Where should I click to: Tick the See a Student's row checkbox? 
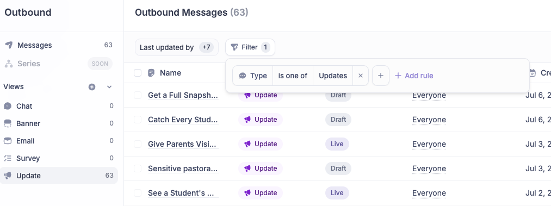pyautogui.click(x=138, y=193)
